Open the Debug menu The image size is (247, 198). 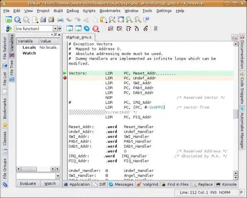73,11
